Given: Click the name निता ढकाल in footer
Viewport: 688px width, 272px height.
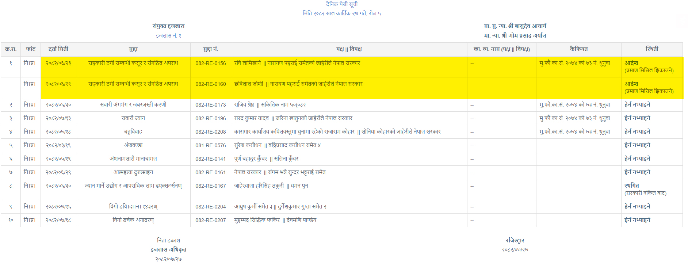Looking at the screenshot, I should coord(168,241).
